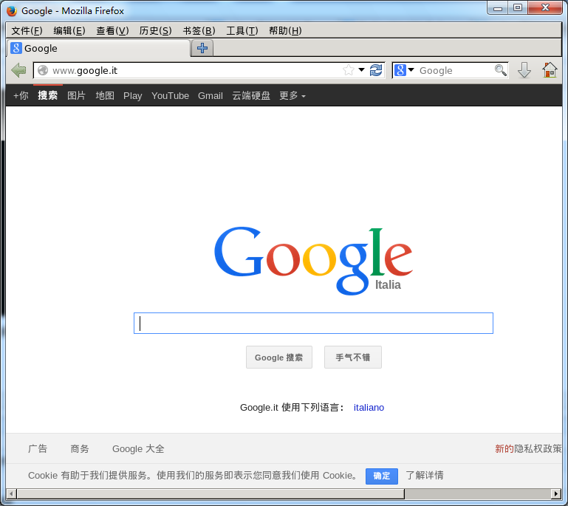The height and width of the screenshot is (506, 568).
Task: Switch language via the italiano link
Action: 369,408
